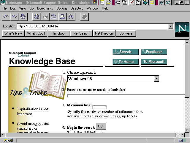Click the yellow folder shortcut icon
Viewport: 190px width, 143px height.
[152, 3]
